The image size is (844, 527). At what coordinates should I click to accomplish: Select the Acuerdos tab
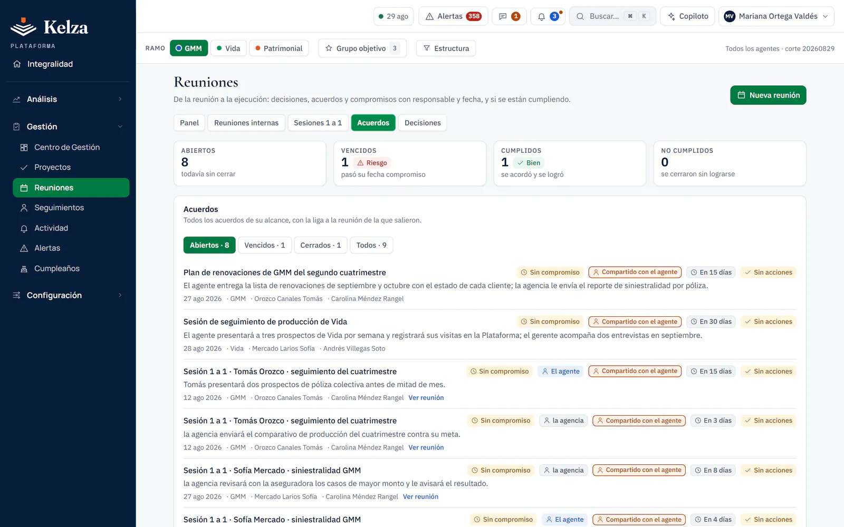pyautogui.click(x=373, y=123)
